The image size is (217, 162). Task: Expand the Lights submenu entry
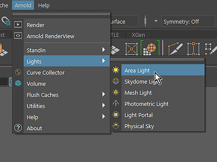point(67,61)
